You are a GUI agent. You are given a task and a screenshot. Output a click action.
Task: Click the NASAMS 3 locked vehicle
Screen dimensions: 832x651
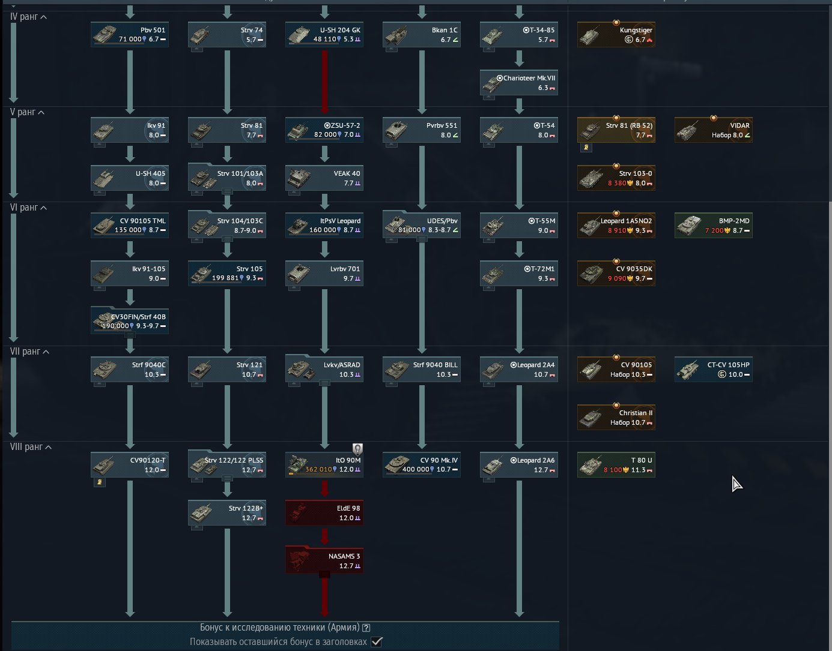click(x=324, y=561)
